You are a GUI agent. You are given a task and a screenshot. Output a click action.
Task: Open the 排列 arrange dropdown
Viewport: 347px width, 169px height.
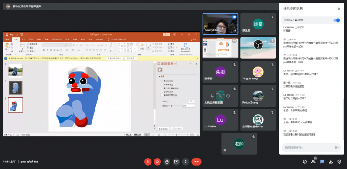click(142, 47)
